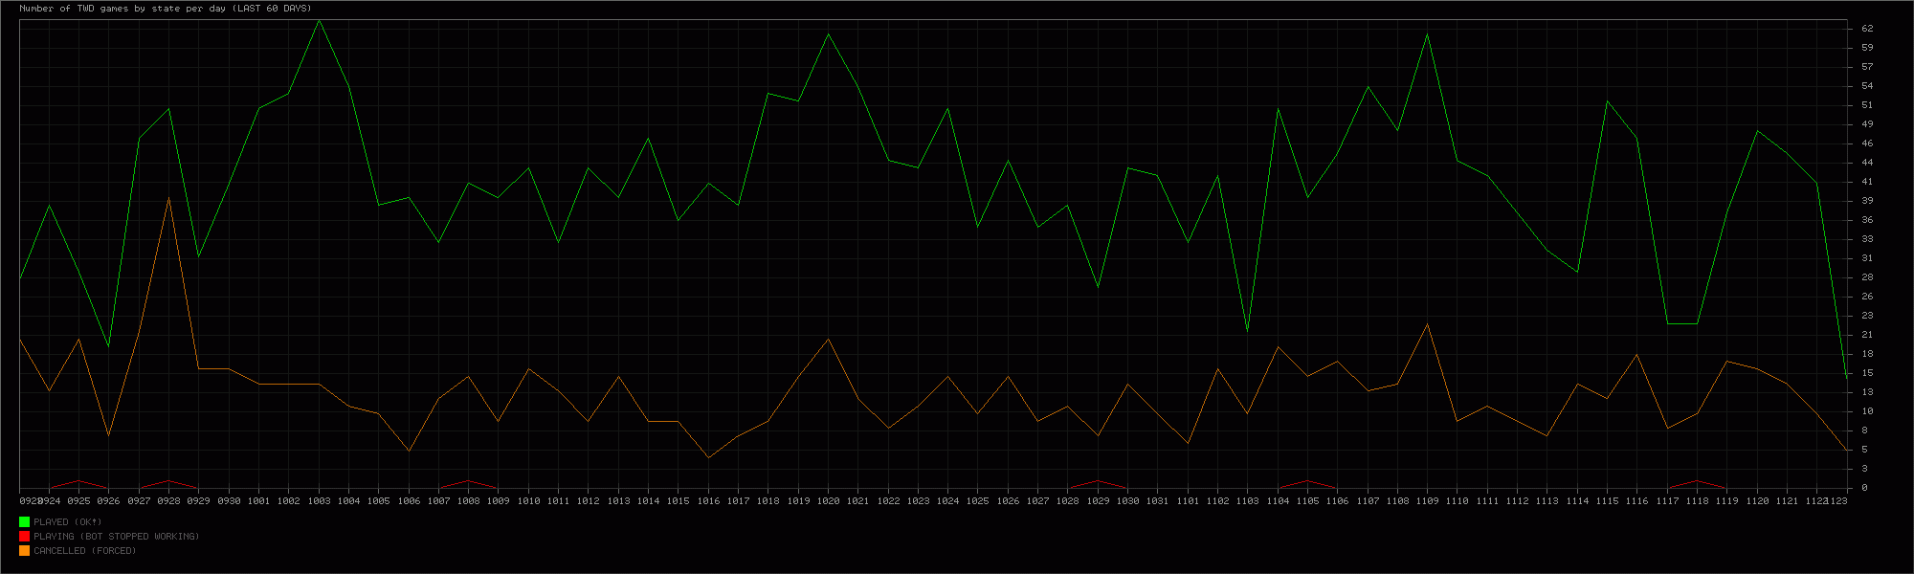Viewport: 1914px width, 574px height.
Task: Click the 1031 date label on x-axis
Action: [x=1157, y=501]
